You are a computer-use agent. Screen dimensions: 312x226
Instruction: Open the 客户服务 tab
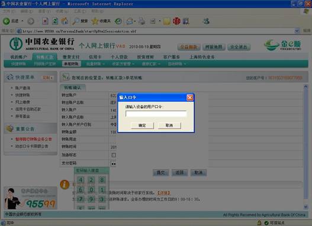(x=172, y=57)
